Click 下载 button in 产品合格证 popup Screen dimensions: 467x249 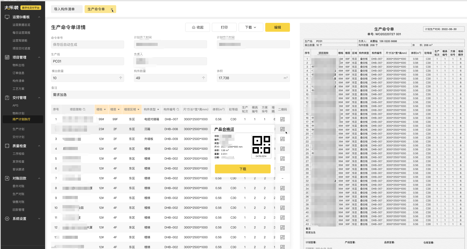(243, 169)
